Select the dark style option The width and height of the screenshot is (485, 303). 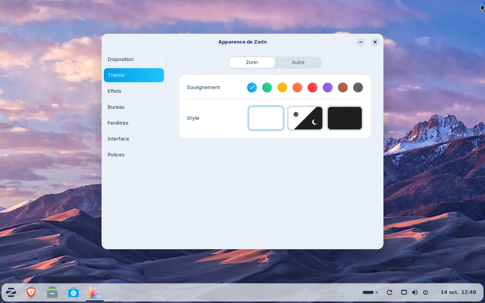(x=345, y=118)
